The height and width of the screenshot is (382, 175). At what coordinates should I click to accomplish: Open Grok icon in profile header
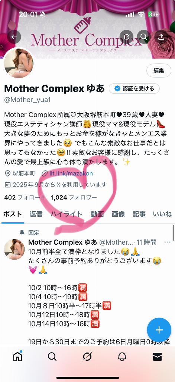click(x=126, y=37)
